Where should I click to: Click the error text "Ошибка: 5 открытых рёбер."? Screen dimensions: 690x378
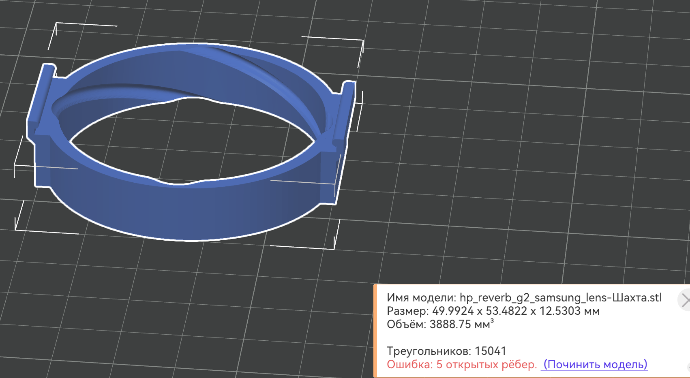pyautogui.click(x=462, y=364)
